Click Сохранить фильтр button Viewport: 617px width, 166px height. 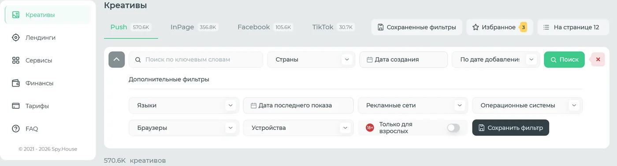click(x=511, y=128)
